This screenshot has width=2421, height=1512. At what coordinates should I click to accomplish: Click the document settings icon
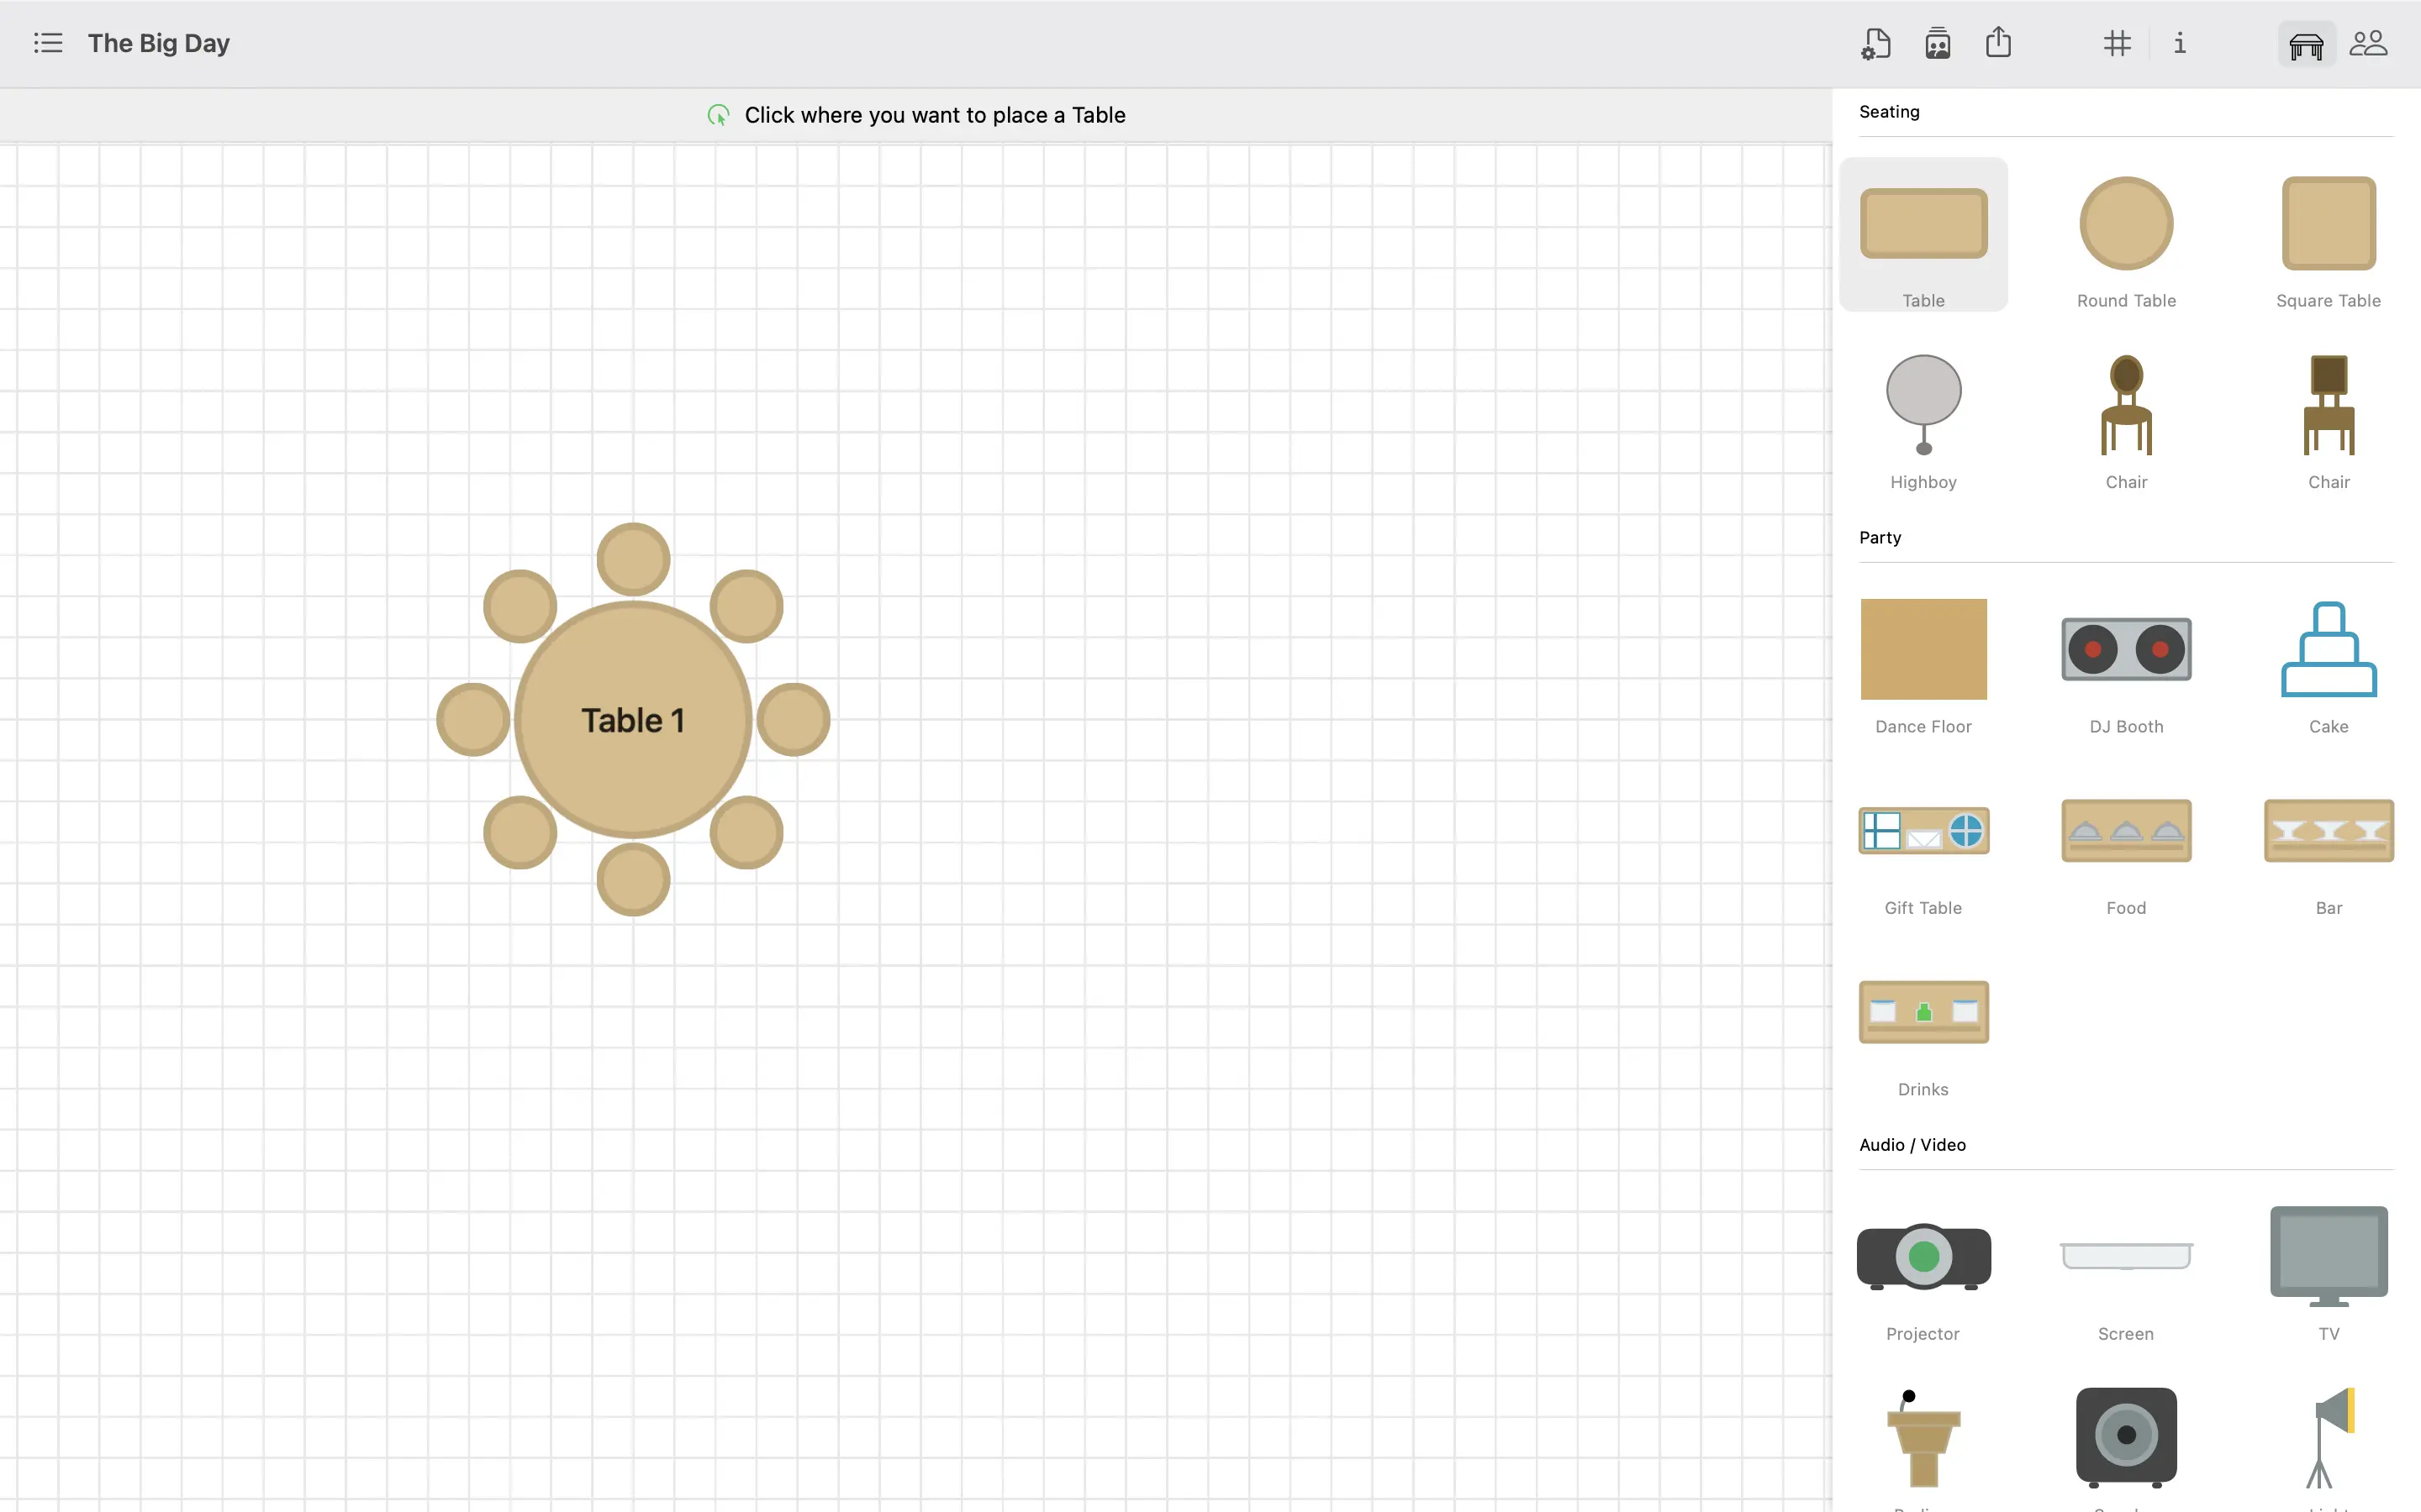[x=1875, y=44]
